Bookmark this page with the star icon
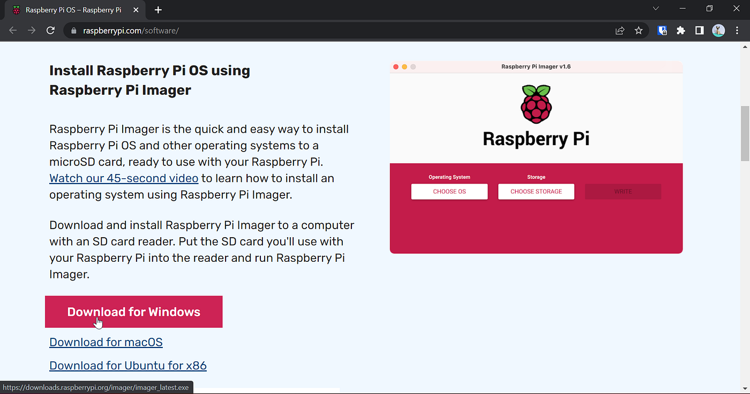Screen dimensions: 750x394 639,31
